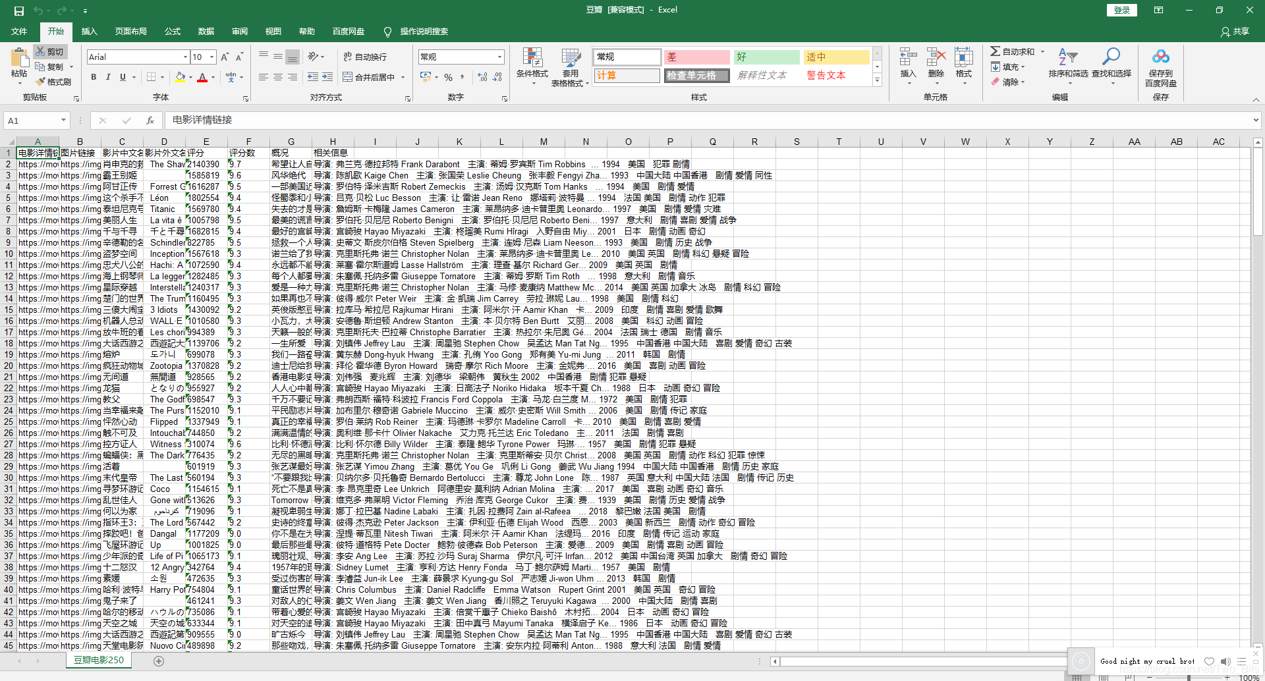Switch to the 页面布局 Page Layout tab
The height and width of the screenshot is (681, 1265).
pyautogui.click(x=130, y=32)
